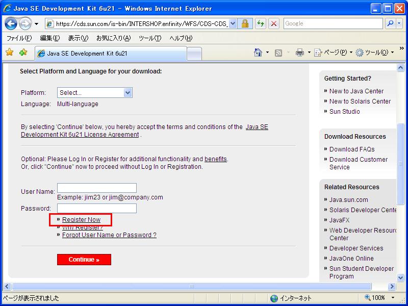Click the Internet Explorer title bar icon
Image resolution: width=408 pixels, height=306 pixels.
coord(7,8)
